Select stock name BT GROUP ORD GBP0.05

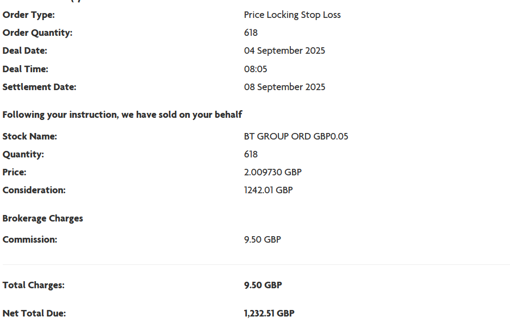click(x=296, y=136)
